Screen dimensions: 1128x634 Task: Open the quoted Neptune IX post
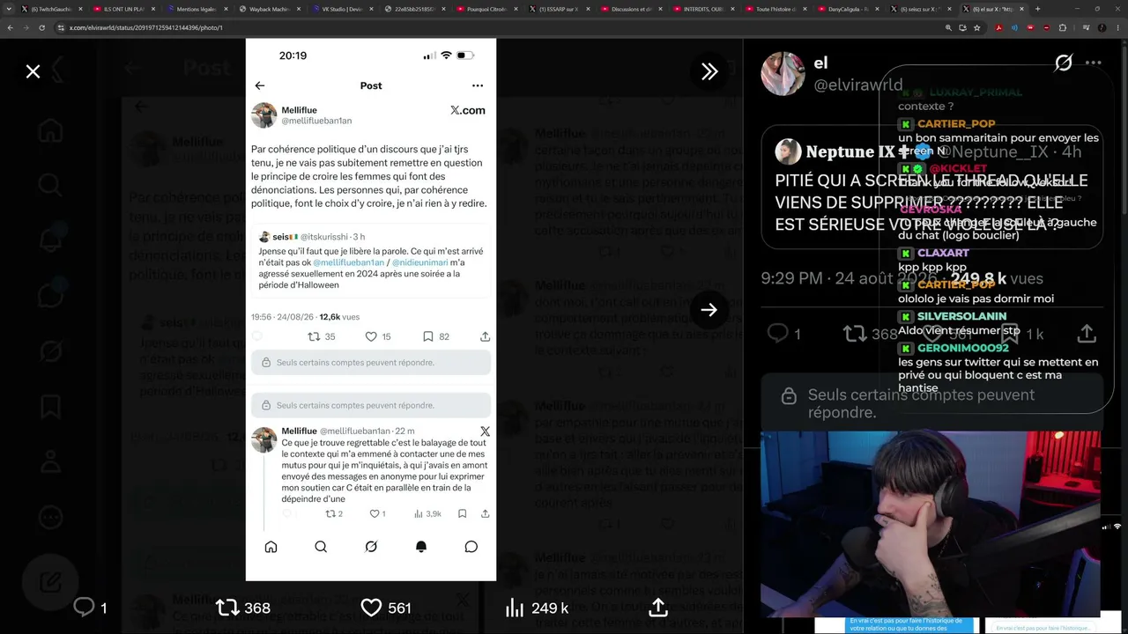tap(931, 188)
